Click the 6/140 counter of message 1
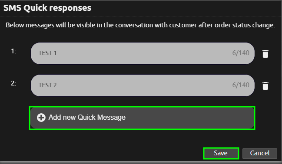282x164 pixels. pyautogui.click(x=241, y=53)
